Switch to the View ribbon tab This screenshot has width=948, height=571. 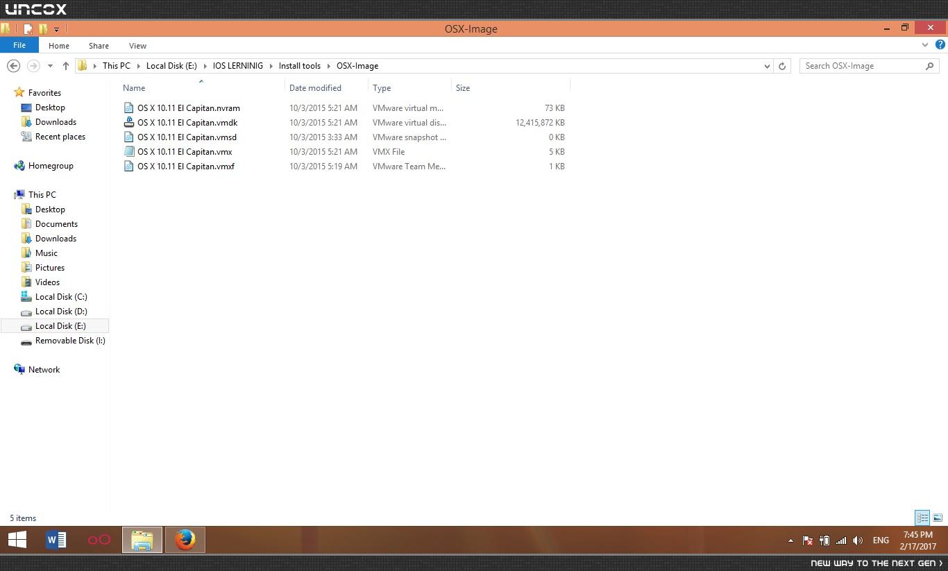[x=137, y=46]
